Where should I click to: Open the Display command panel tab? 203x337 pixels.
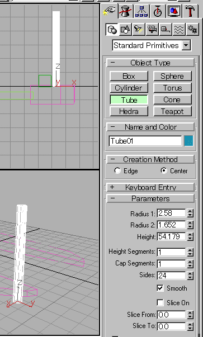pyautogui.click(x=174, y=11)
